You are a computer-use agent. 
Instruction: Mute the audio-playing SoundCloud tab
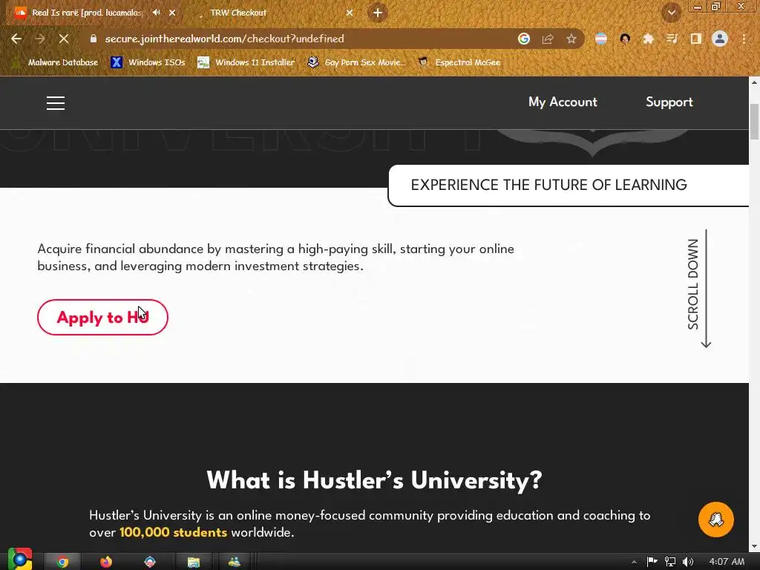click(x=156, y=13)
